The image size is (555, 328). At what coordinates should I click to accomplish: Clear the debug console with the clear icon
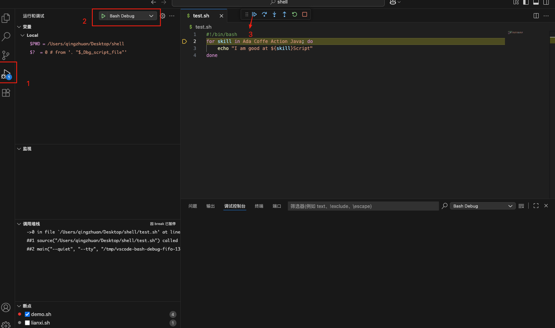pos(521,206)
